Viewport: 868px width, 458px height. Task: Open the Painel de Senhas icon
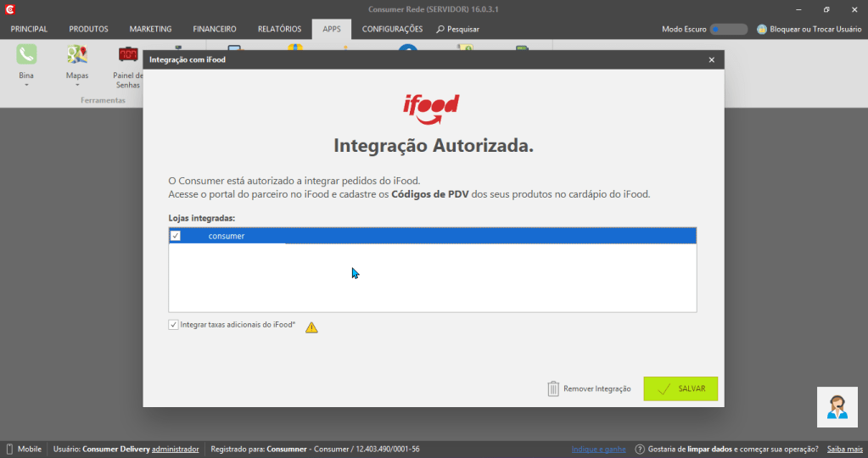tap(128, 54)
